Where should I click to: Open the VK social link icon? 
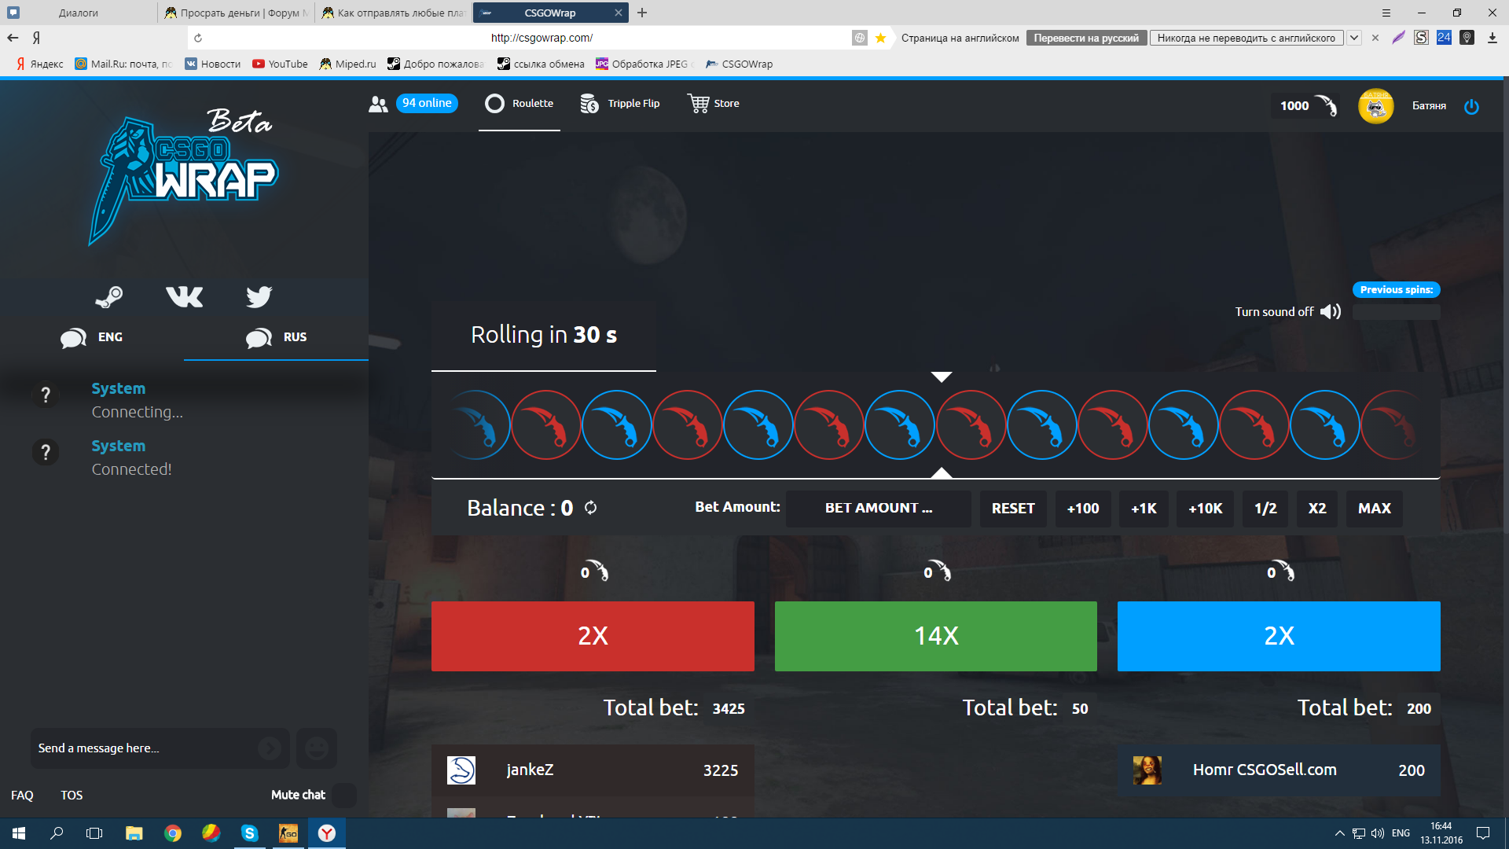click(185, 296)
